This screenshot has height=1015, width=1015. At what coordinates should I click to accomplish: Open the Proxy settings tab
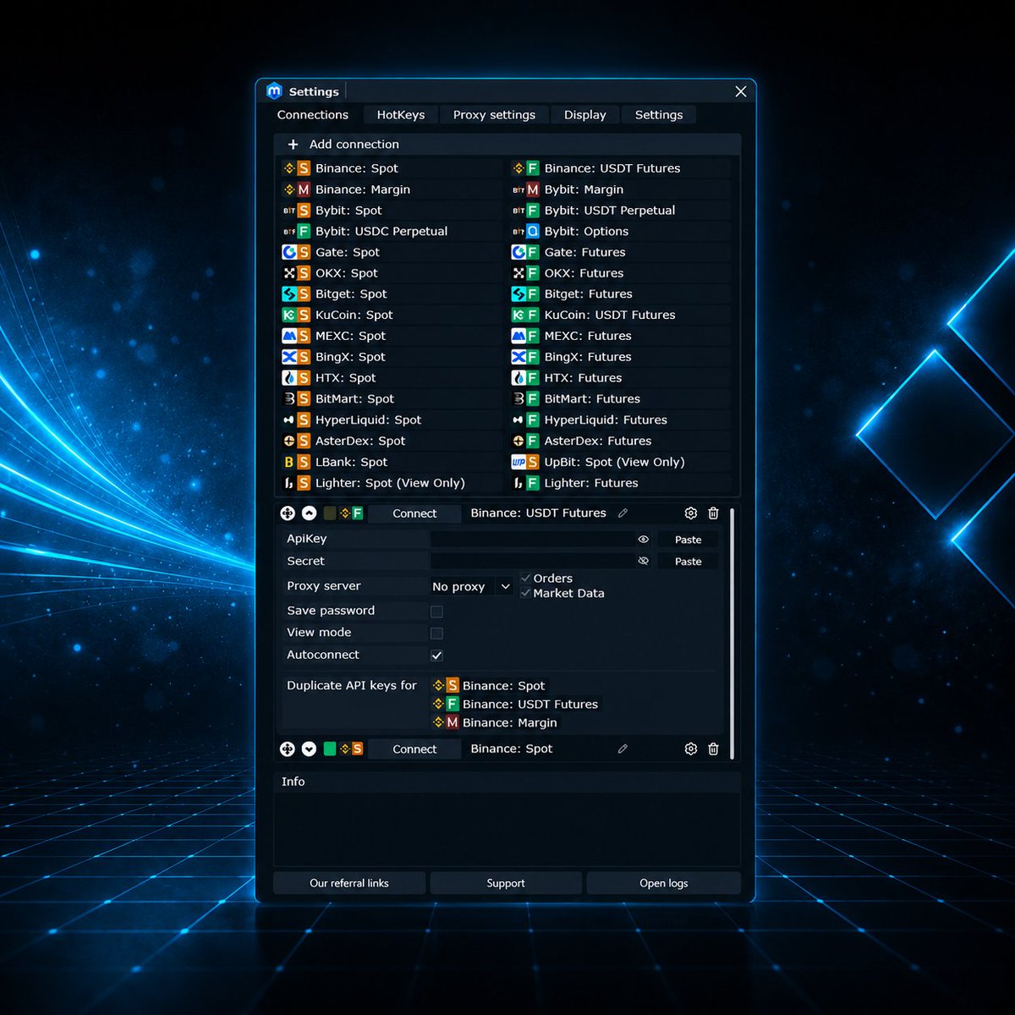click(494, 115)
